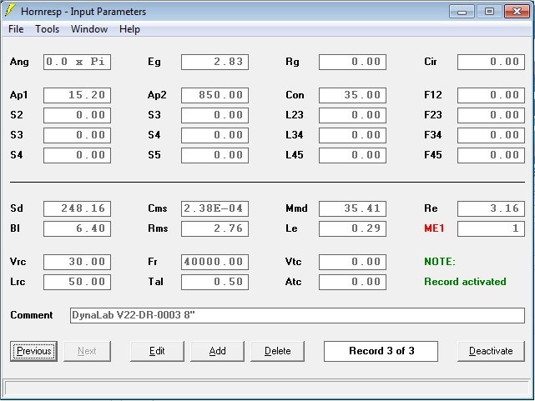Click the F34 input field
The width and height of the screenshot is (535, 401).
tap(491, 135)
